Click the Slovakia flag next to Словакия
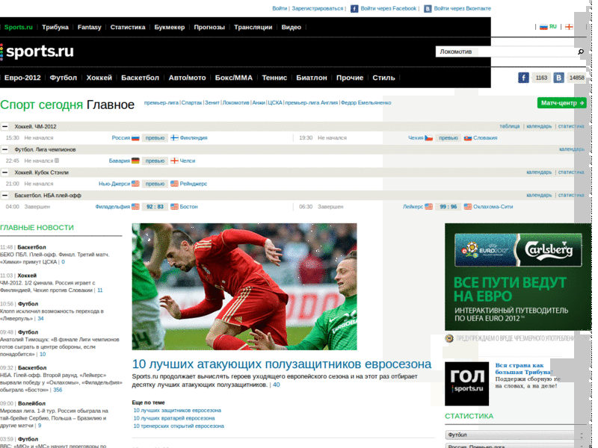This screenshot has height=448, width=598. click(x=468, y=138)
